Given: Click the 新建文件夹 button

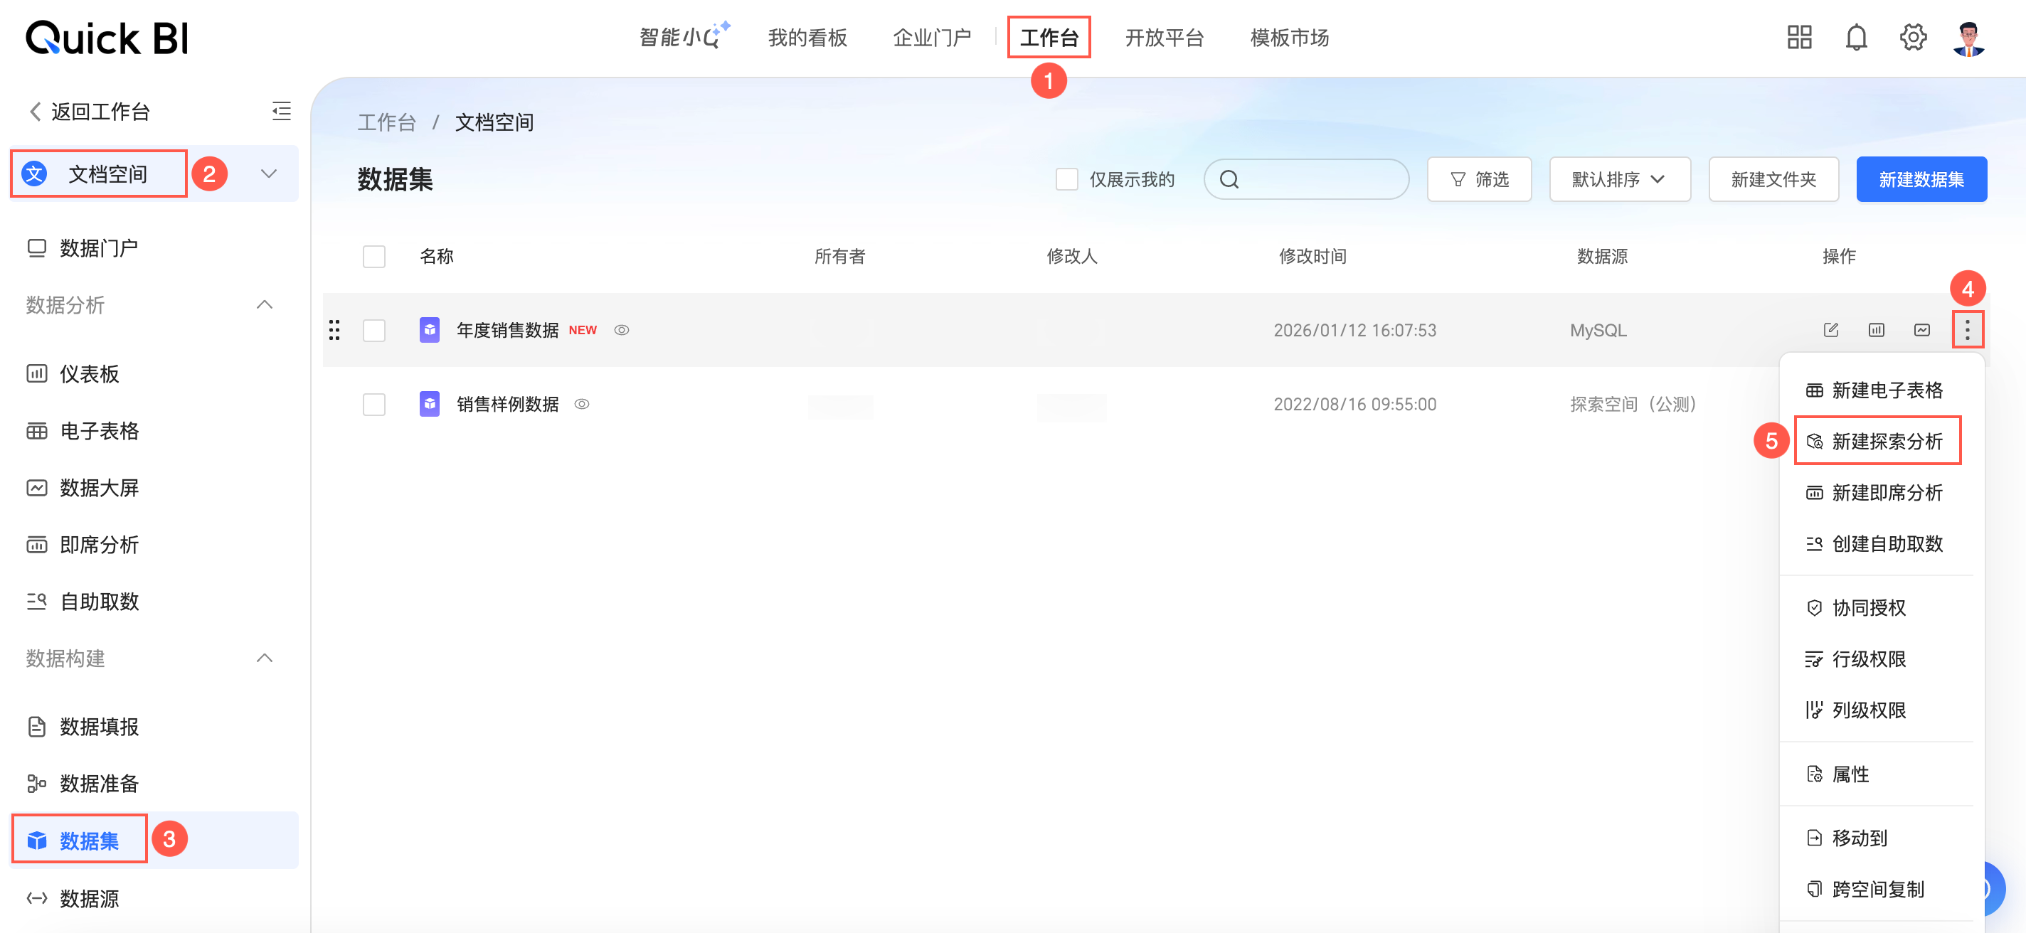Looking at the screenshot, I should click(1773, 179).
